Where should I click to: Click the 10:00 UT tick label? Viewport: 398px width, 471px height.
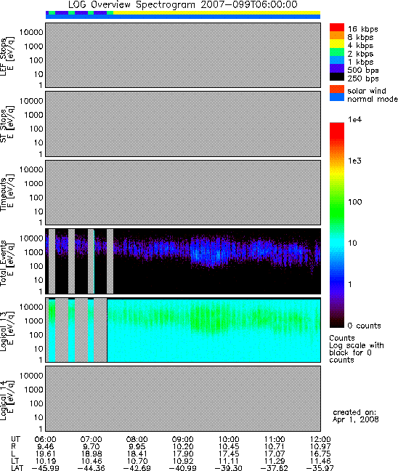click(229, 439)
